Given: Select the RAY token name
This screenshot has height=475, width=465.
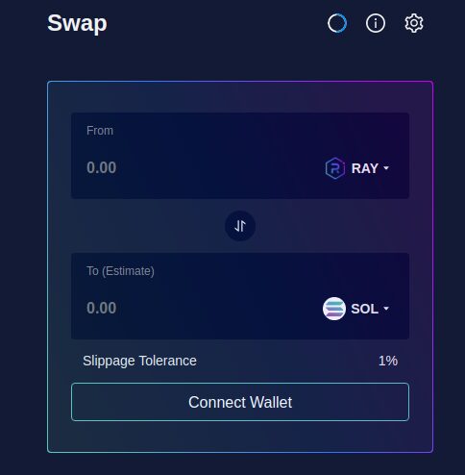Looking at the screenshot, I should click(365, 168).
